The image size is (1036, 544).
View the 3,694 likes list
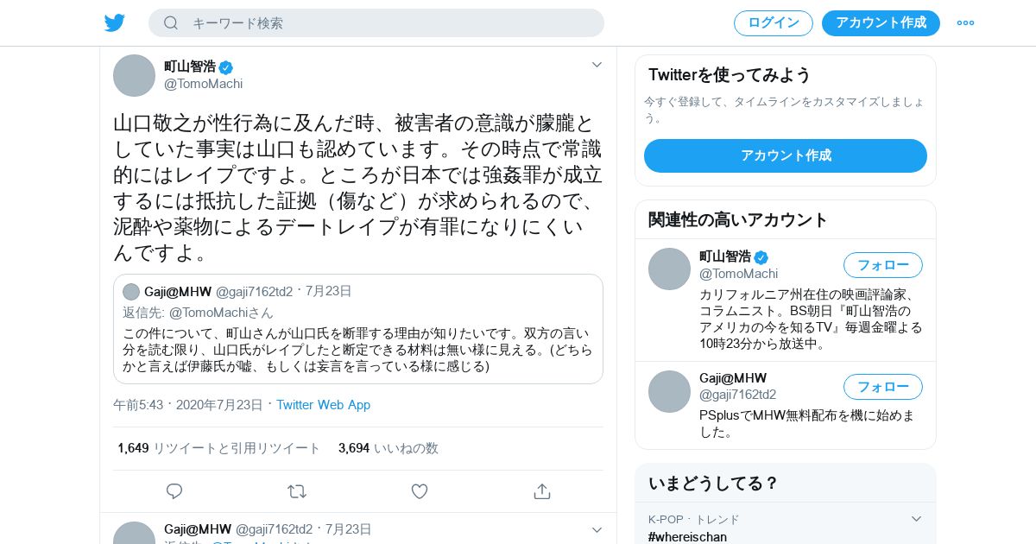(x=388, y=448)
